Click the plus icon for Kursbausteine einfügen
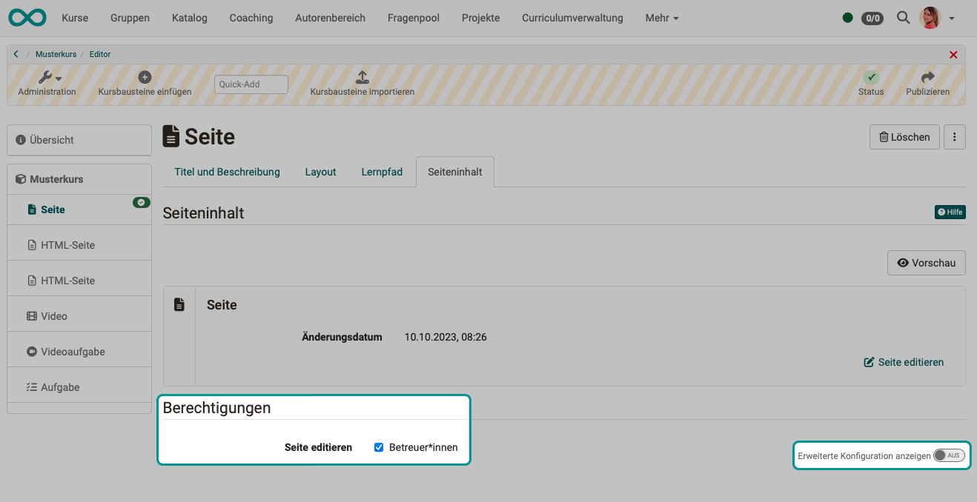 point(145,76)
